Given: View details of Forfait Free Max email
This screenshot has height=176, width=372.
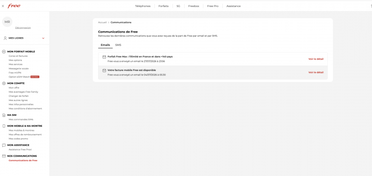Looking at the screenshot, I should pos(316,59).
